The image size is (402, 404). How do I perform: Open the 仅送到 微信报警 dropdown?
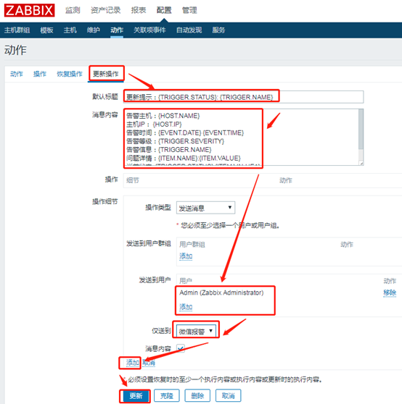[x=196, y=331]
